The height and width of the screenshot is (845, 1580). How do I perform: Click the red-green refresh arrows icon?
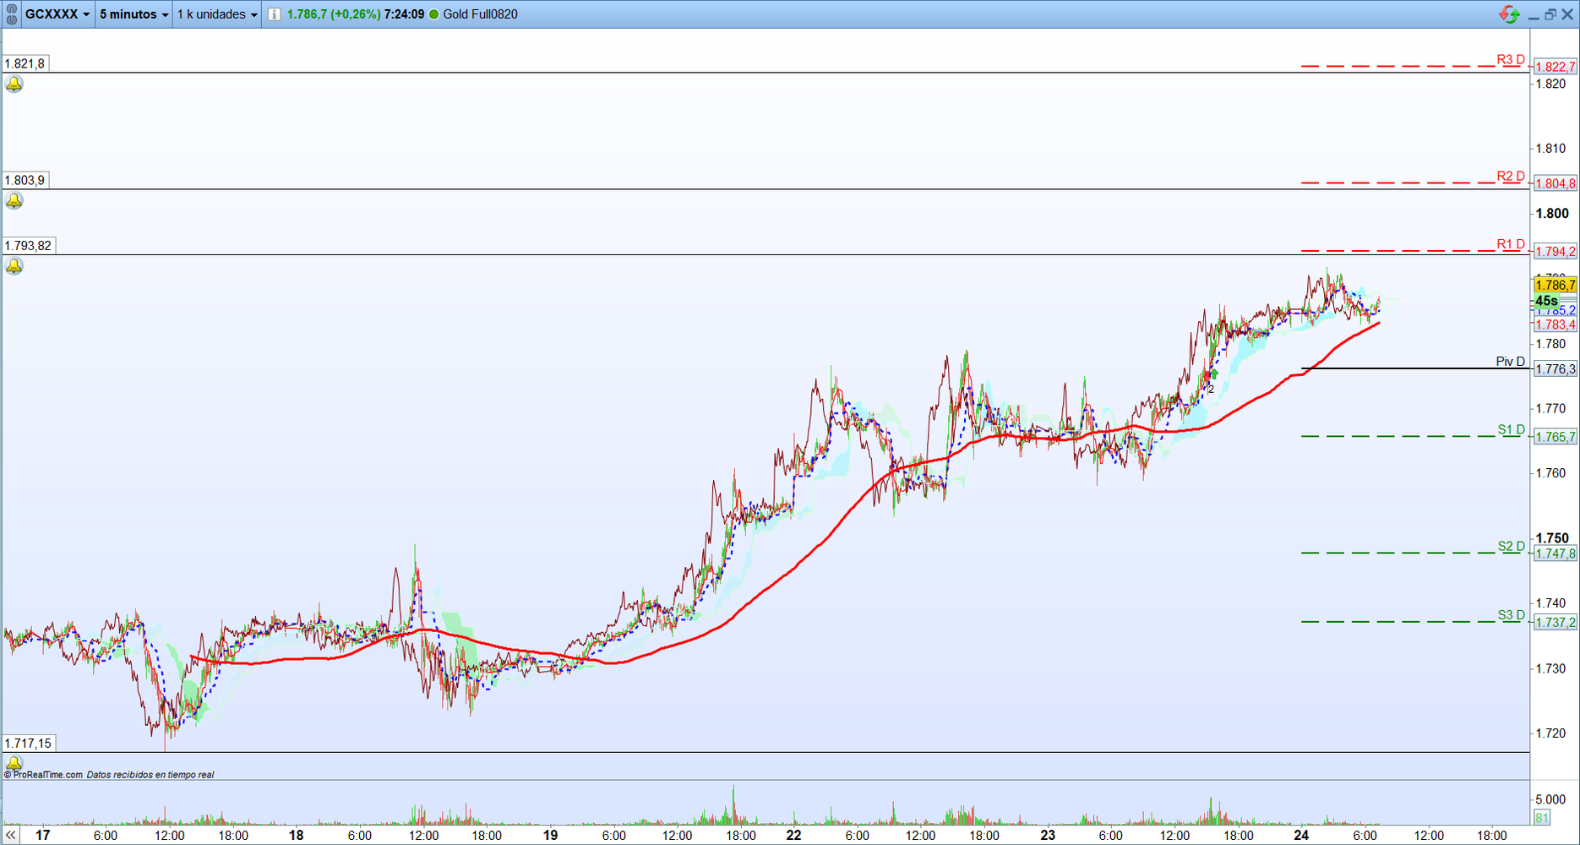tap(1509, 14)
